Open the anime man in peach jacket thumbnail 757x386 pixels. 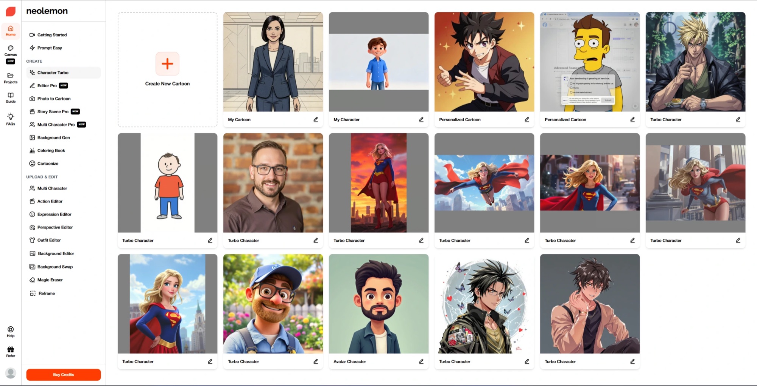click(x=590, y=304)
